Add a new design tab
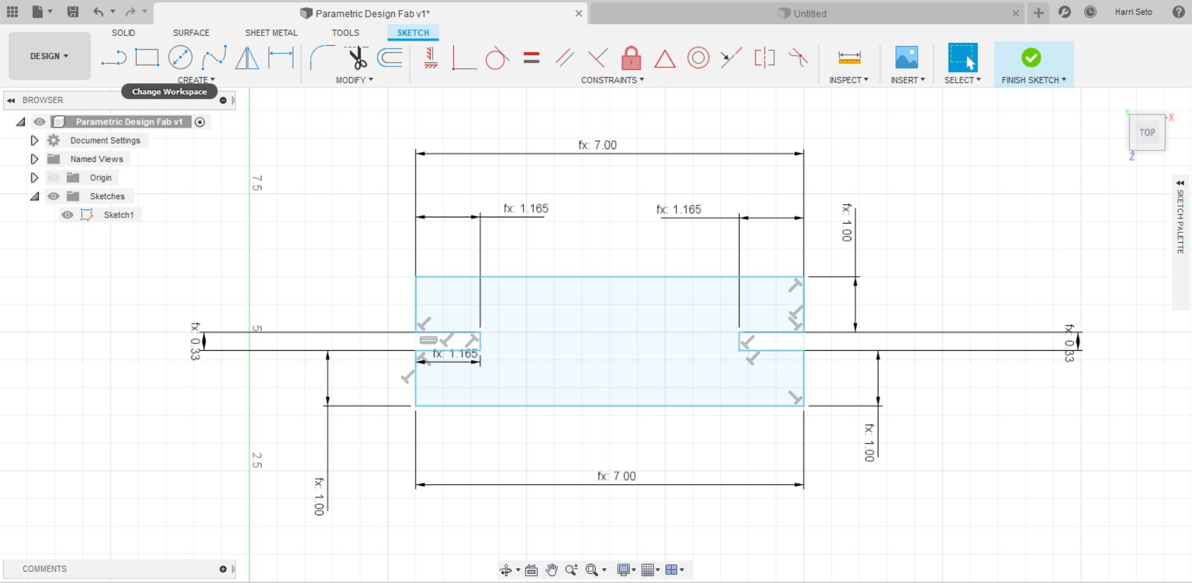 point(1038,12)
